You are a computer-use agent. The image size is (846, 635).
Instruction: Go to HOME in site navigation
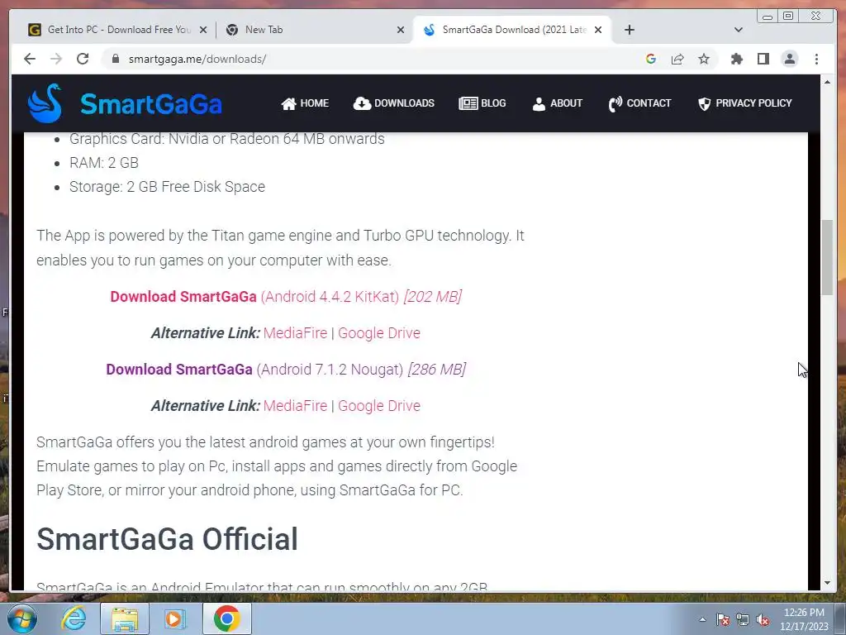click(305, 103)
